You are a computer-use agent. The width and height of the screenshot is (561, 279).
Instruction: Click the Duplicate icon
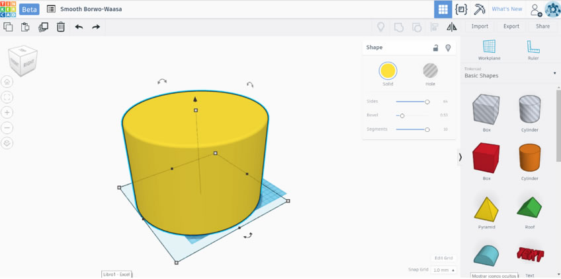click(x=43, y=27)
